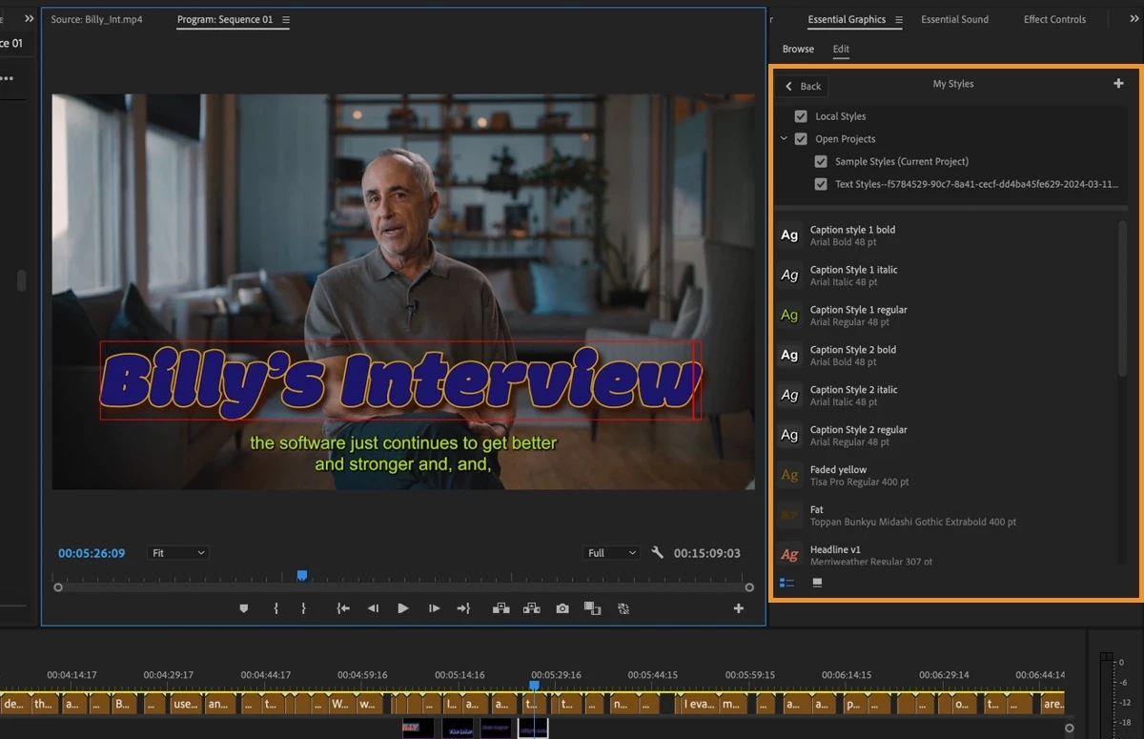Image resolution: width=1144 pixels, height=739 pixels.
Task: Select Caption Style 2 regular text
Action: (858, 429)
